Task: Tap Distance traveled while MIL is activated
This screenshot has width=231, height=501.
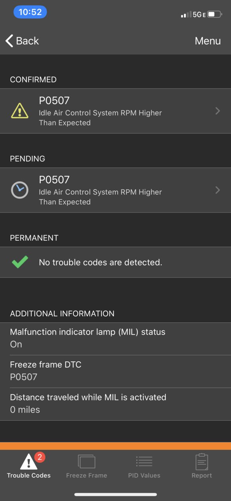Action: 115,404
